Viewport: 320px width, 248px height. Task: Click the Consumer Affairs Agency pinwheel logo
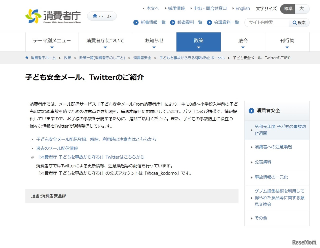coord(34,16)
